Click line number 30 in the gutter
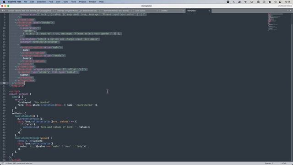The height and width of the screenshot is (165, 293). point(4,83)
